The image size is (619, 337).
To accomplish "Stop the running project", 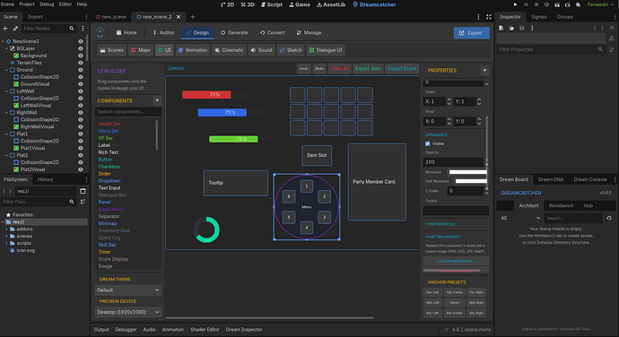I will pos(536,4).
